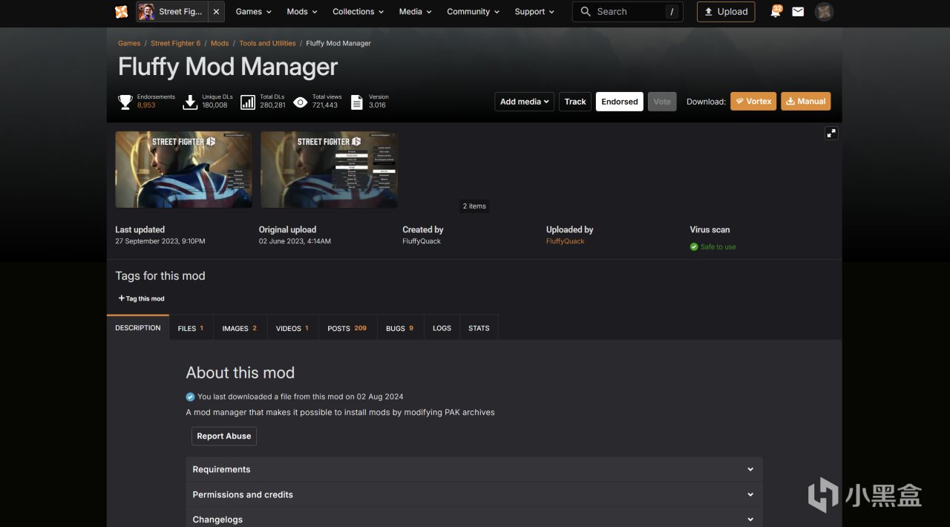Open the Support menu
This screenshot has height=527, width=950.
tap(534, 12)
